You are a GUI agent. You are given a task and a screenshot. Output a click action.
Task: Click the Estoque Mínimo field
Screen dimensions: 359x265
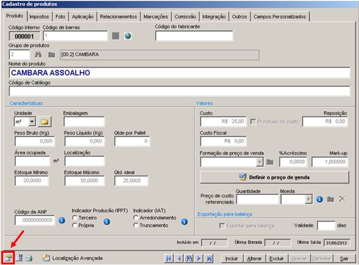(32, 181)
